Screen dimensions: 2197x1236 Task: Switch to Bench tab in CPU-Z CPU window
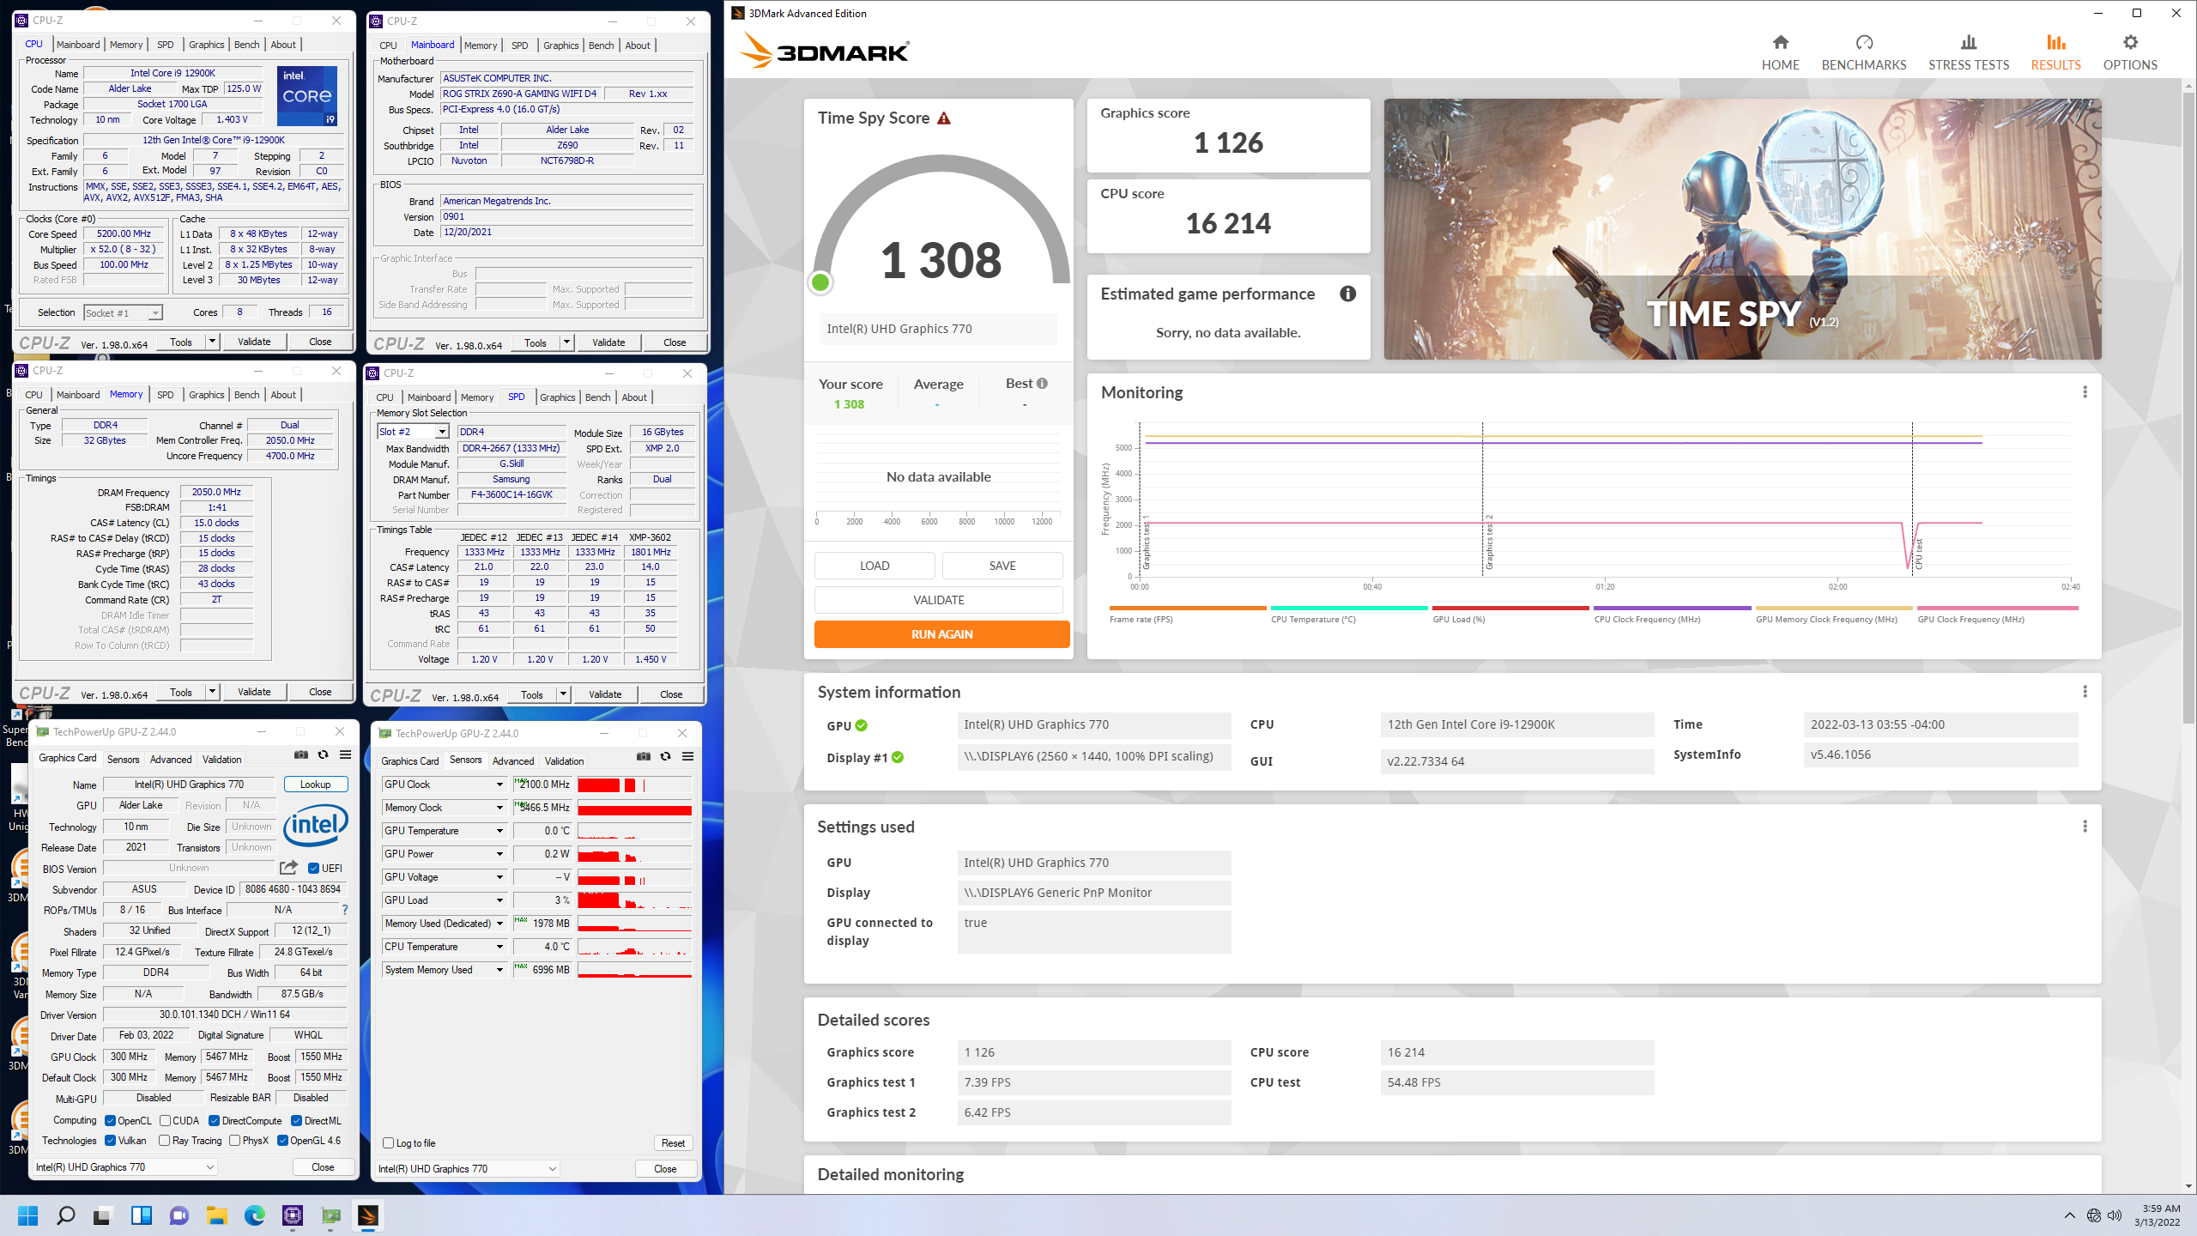pos(246,45)
